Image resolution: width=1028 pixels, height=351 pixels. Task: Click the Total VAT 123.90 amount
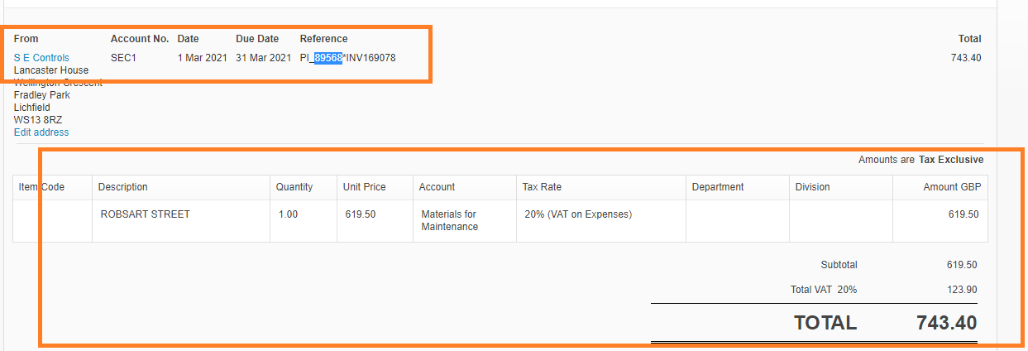coord(963,290)
